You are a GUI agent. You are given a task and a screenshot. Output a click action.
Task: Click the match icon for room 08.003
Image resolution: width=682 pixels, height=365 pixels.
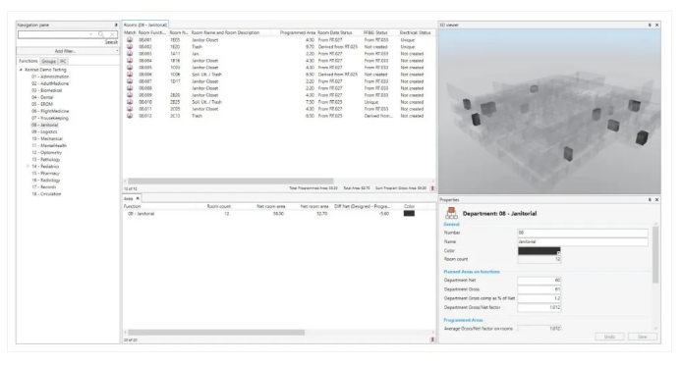[x=130, y=53]
